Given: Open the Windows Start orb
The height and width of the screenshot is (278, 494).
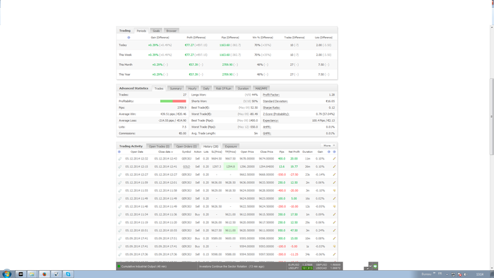Looking at the screenshot, I should click(7, 274).
